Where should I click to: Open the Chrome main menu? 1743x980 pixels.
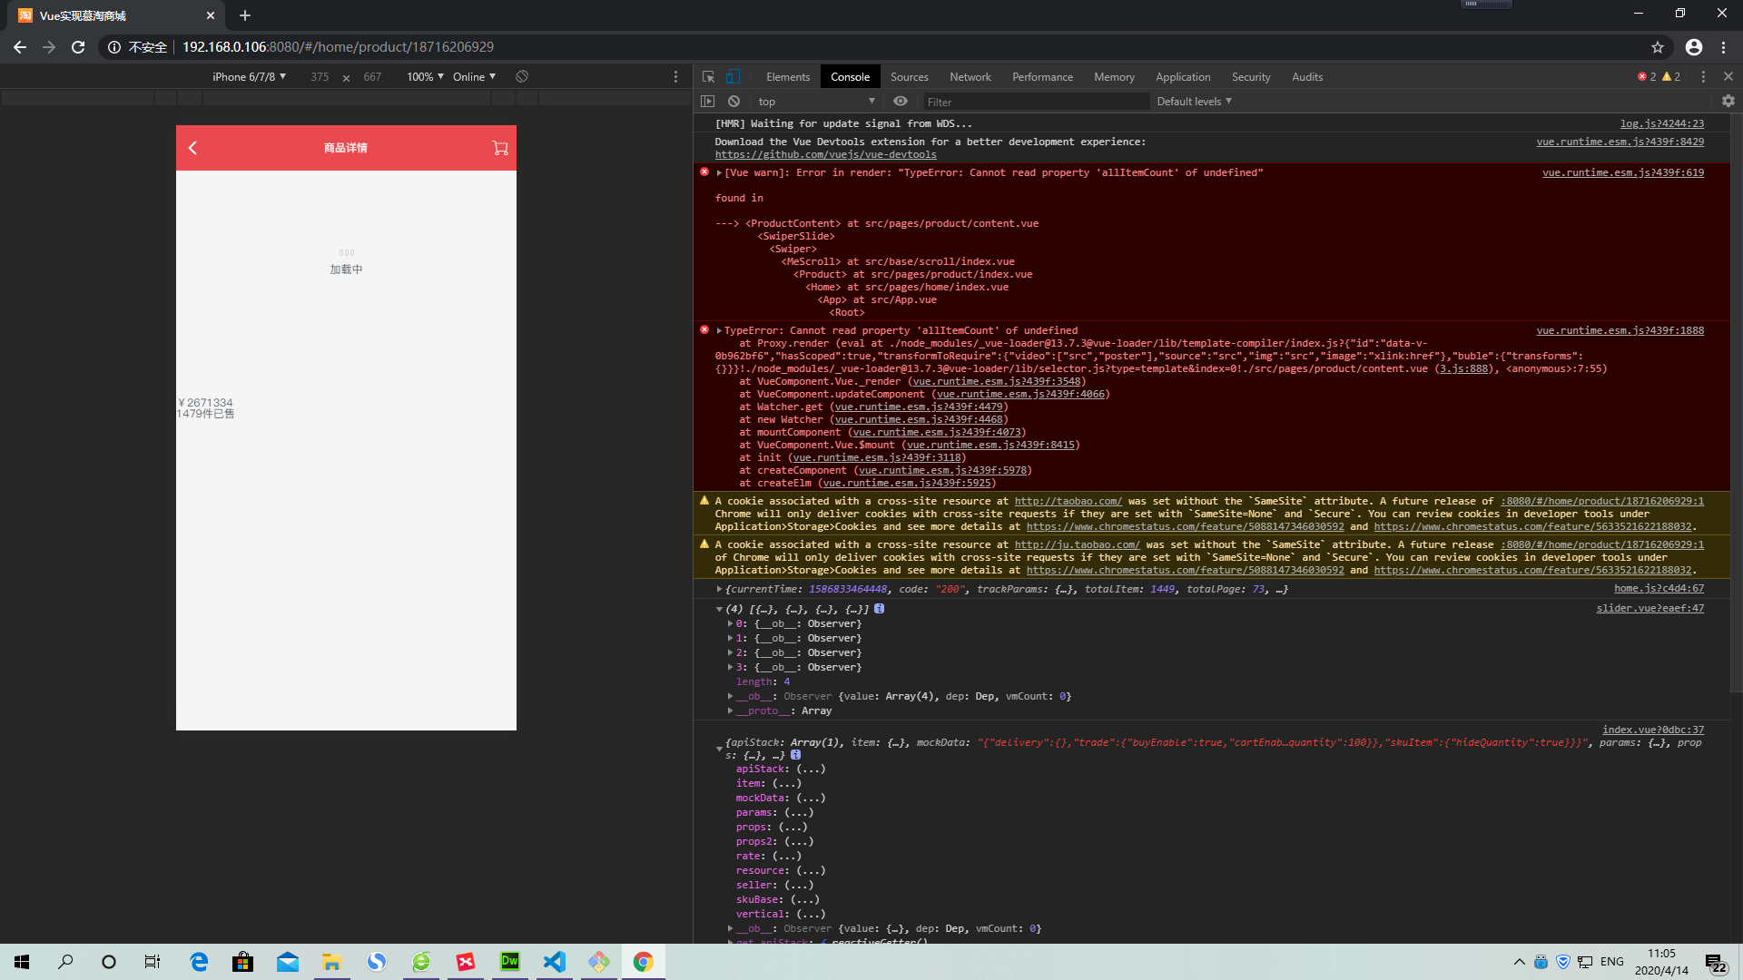point(1723,47)
